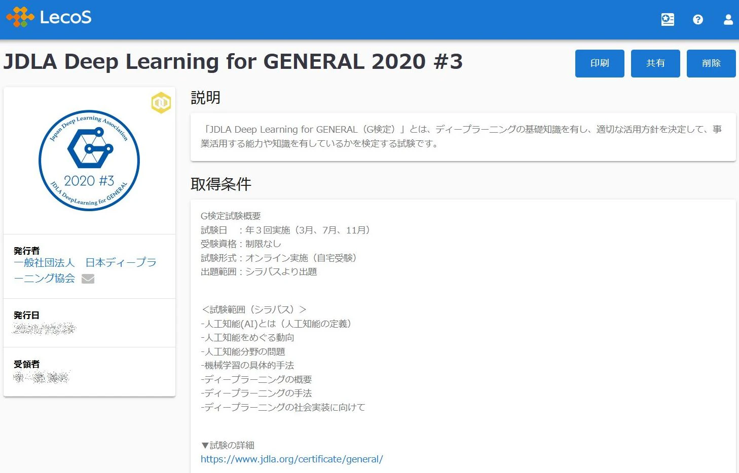739x473 pixels.
Task: Click the ディープラーニングの社会実装に向けて line
Action: point(283,408)
